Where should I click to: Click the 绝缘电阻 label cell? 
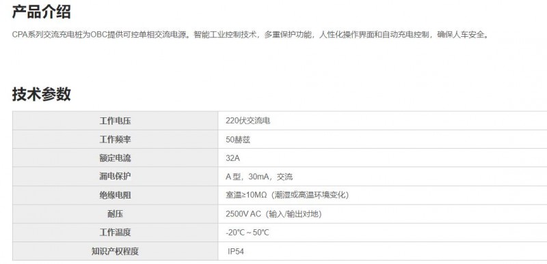click(x=115, y=195)
